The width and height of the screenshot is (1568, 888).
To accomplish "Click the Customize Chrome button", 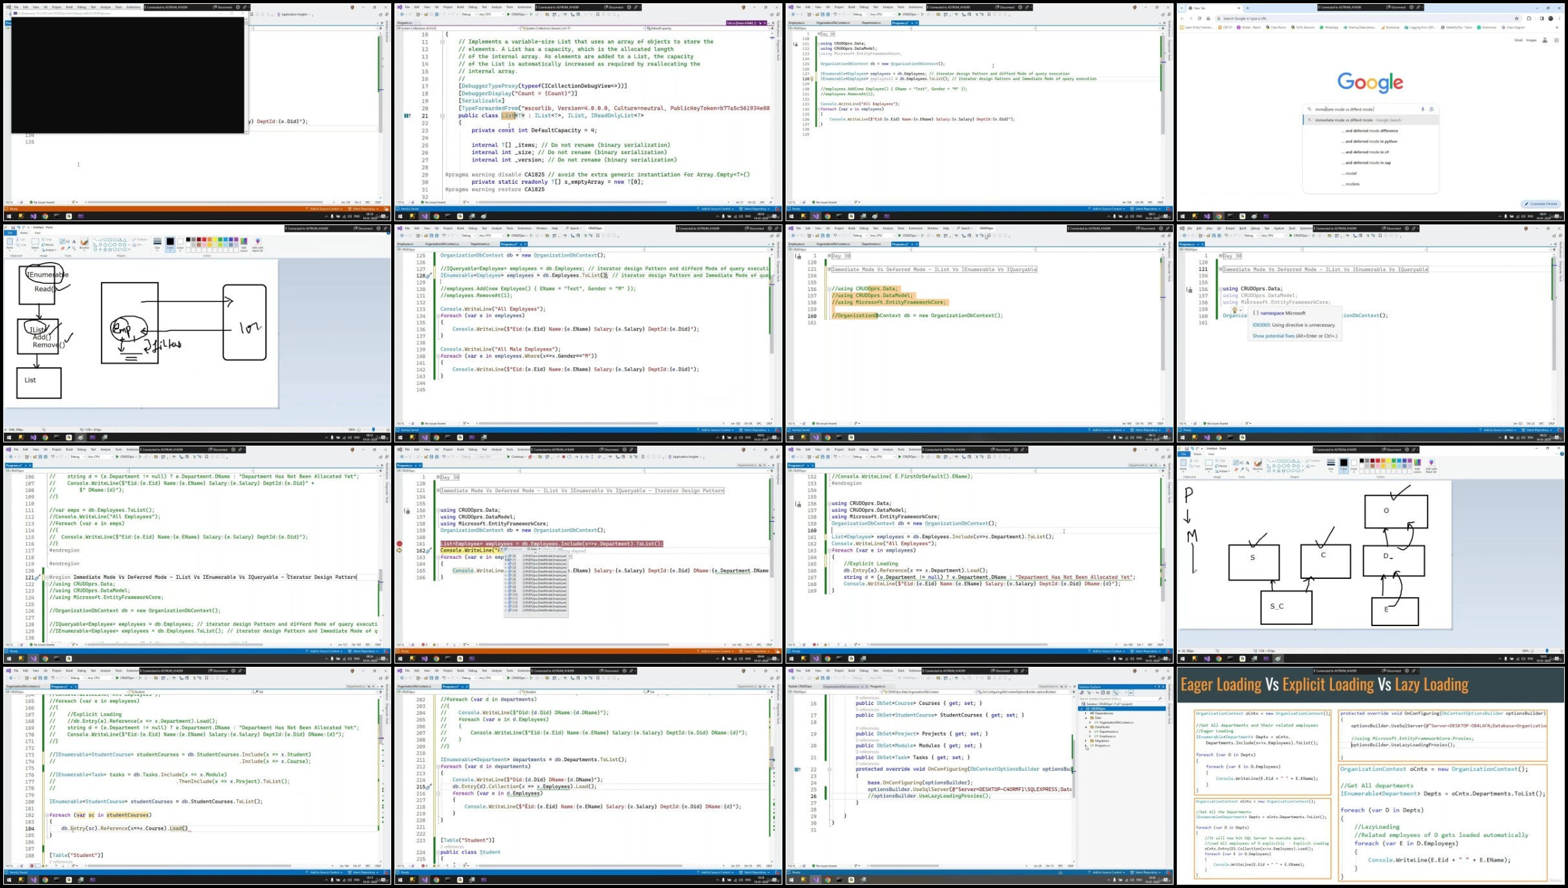I will pyautogui.click(x=1541, y=204).
